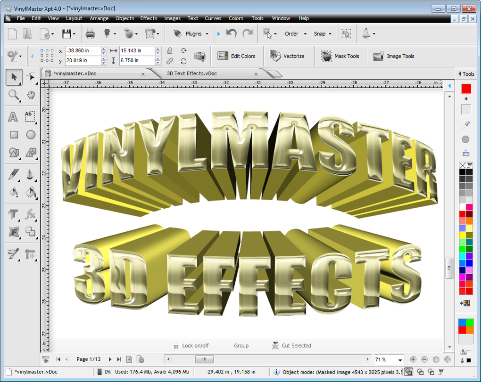Click the Group button
Screen dimensions: 481x382
click(241, 346)
